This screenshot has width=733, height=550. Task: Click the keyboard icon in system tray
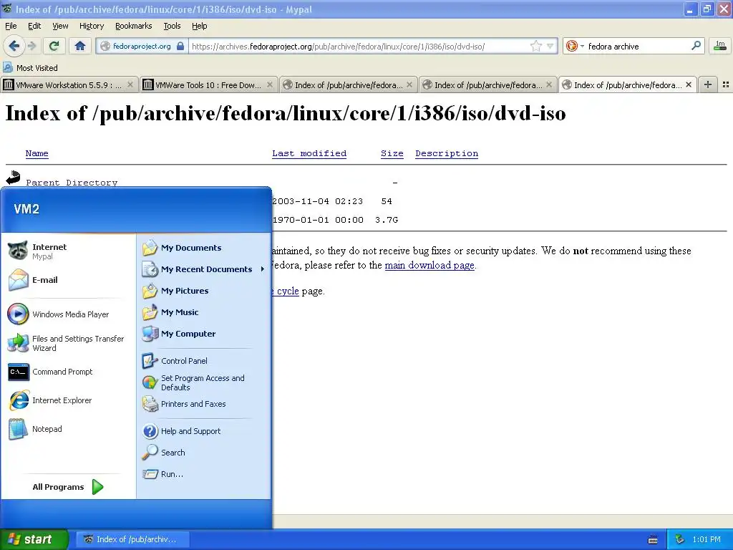point(653,540)
